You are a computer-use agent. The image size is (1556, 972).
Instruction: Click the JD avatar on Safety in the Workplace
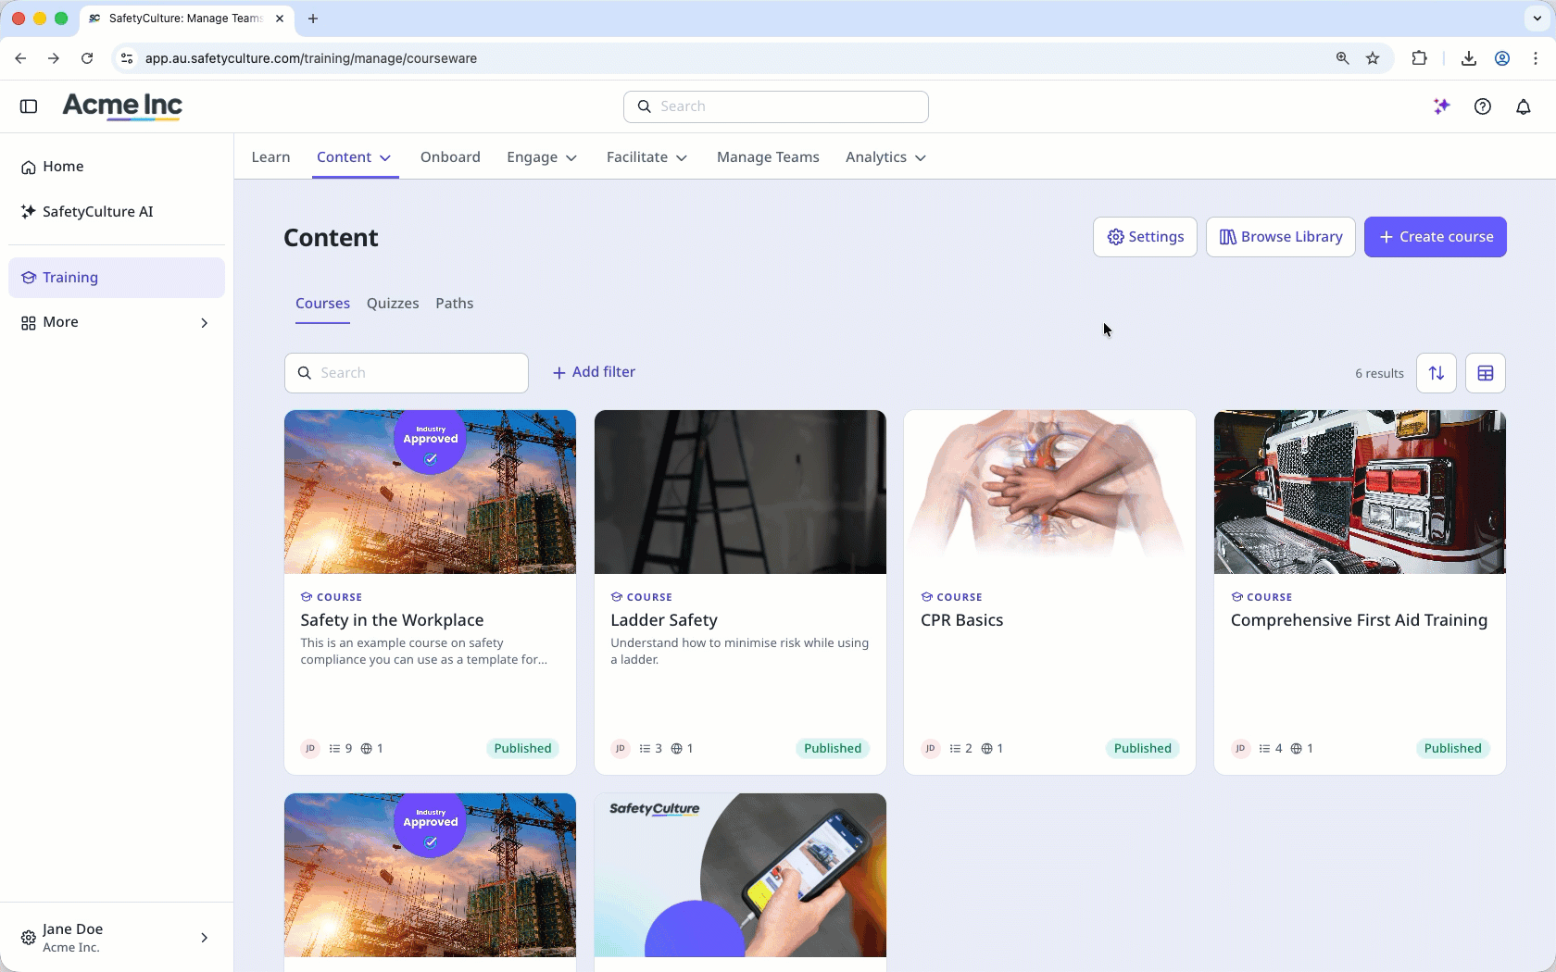tap(310, 748)
